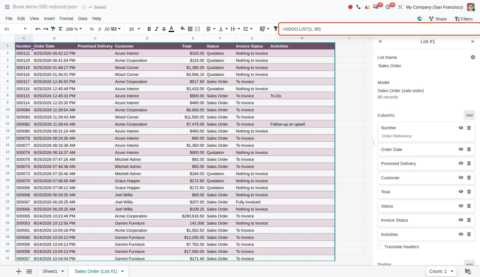Open the debug tools wrench icon
This screenshot has height=277, width=480.
[x=400, y=7]
